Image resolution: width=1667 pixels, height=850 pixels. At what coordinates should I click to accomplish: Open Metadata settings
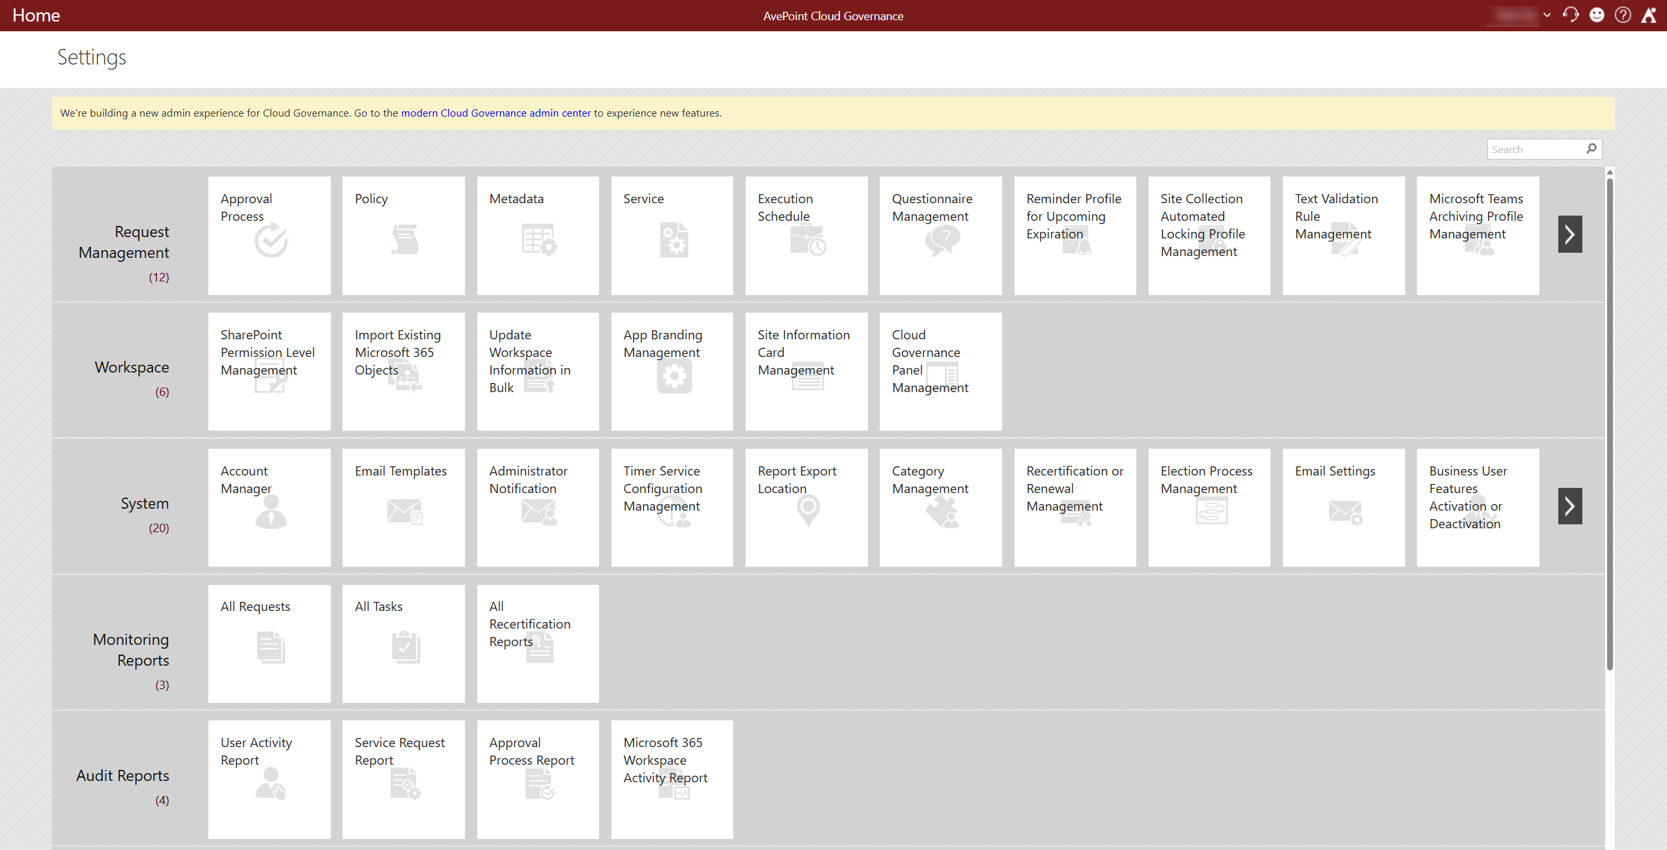point(538,235)
